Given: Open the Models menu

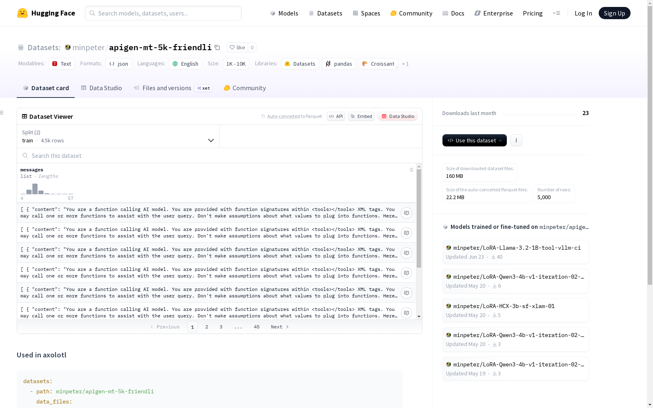Looking at the screenshot, I should (x=284, y=13).
